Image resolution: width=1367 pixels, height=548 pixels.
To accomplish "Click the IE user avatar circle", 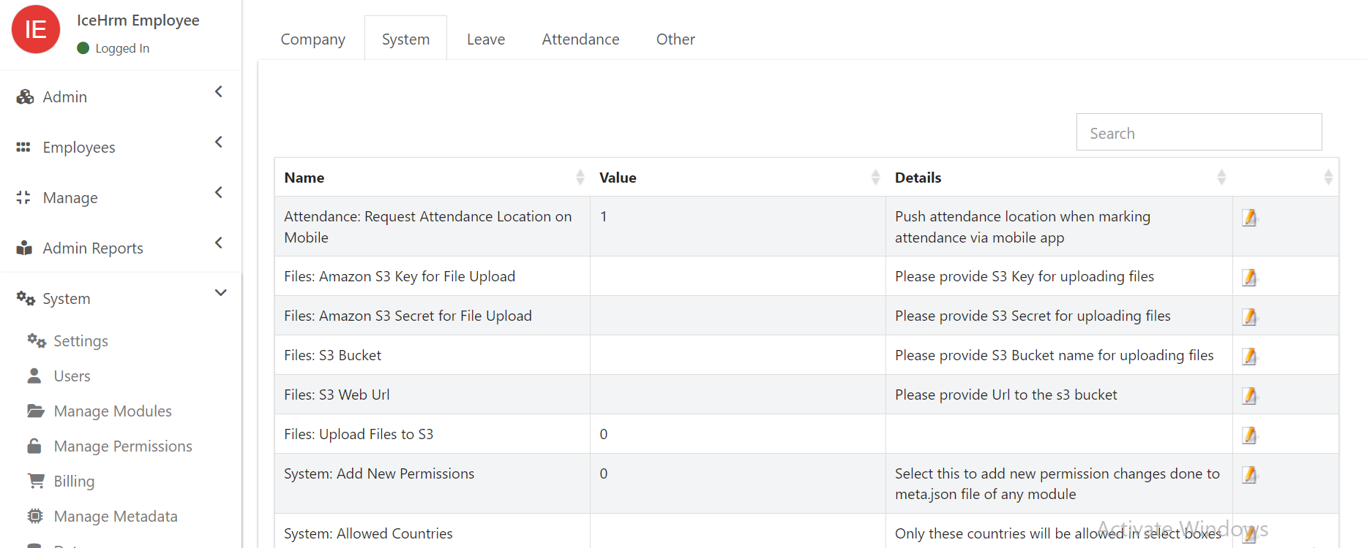I will [x=36, y=29].
